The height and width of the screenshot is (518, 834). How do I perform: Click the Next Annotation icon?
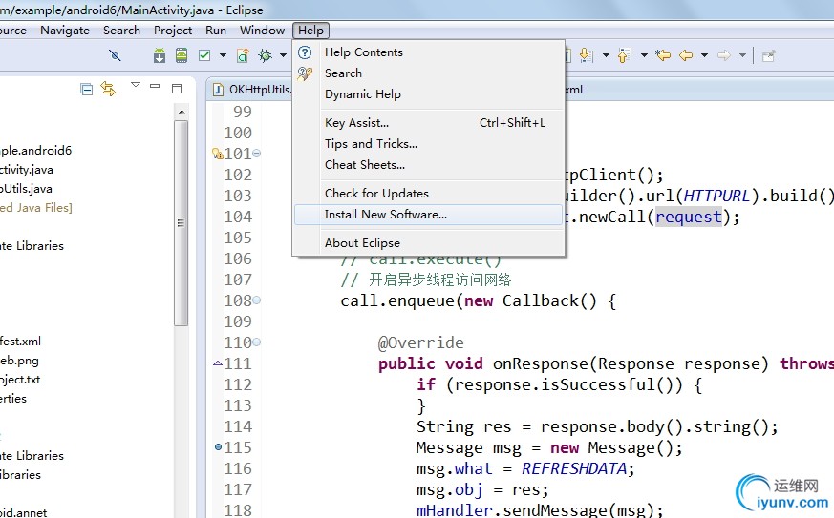pyautogui.click(x=586, y=55)
